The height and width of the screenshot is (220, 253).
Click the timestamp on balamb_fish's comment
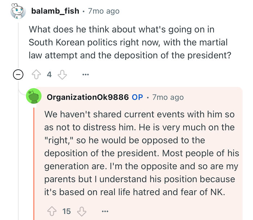(x=104, y=11)
